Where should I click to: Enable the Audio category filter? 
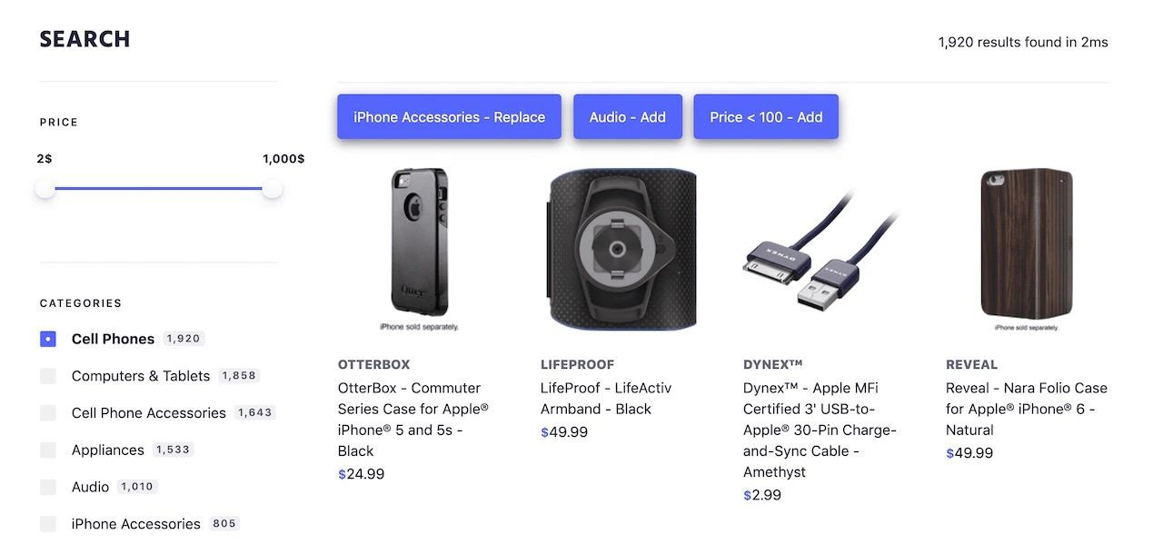pos(47,486)
